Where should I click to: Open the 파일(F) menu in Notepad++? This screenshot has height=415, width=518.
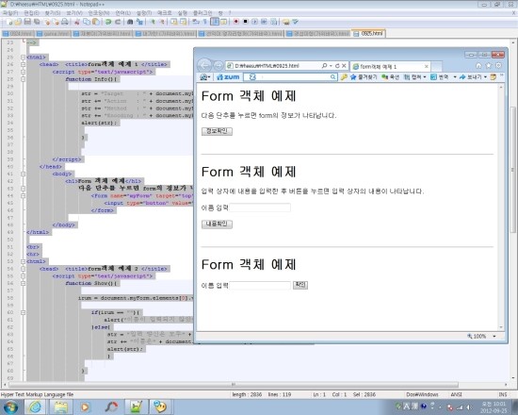(10, 13)
